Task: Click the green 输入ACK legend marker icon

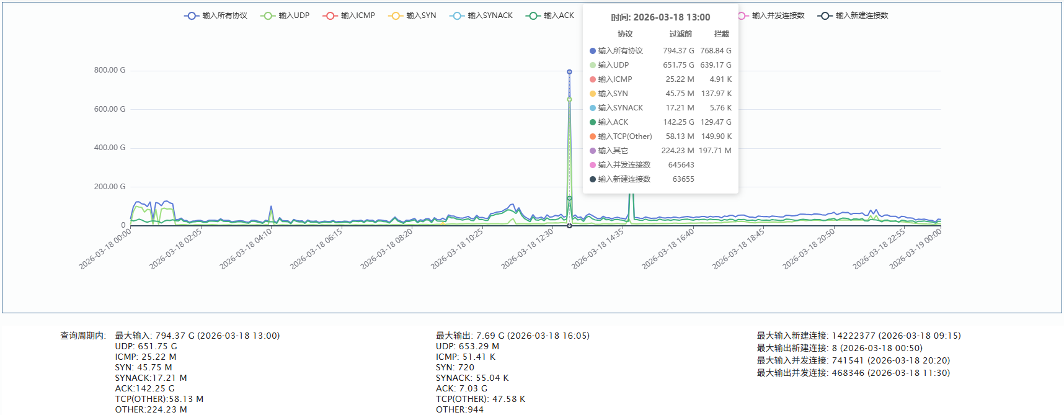Action: pyautogui.click(x=533, y=16)
